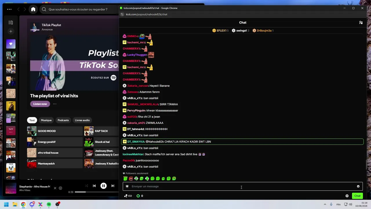The image size is (371, 209).
Task: Open OBS Studio from taskbar
Action: pyautogui.click(x=57, y=204)
